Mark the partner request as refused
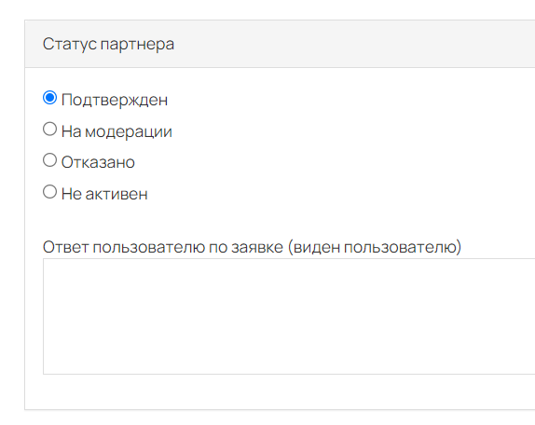This screenshot has width=535, height=425. tap(49, 160)
